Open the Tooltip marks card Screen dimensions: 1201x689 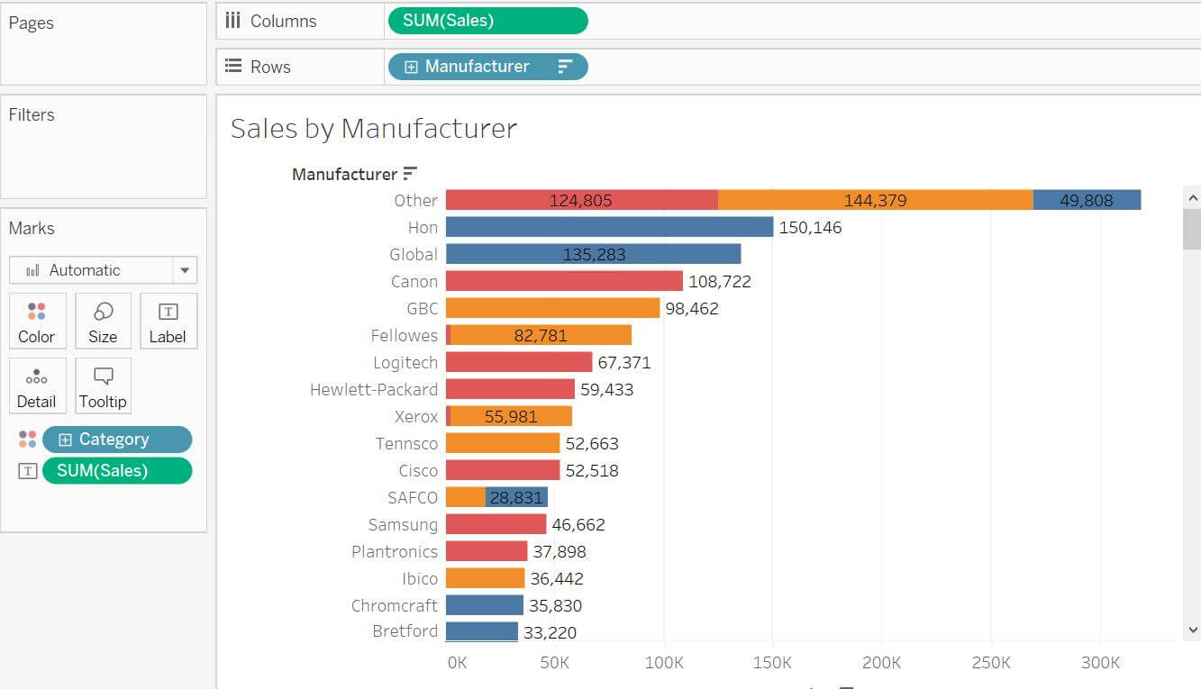tap(103, 386)
